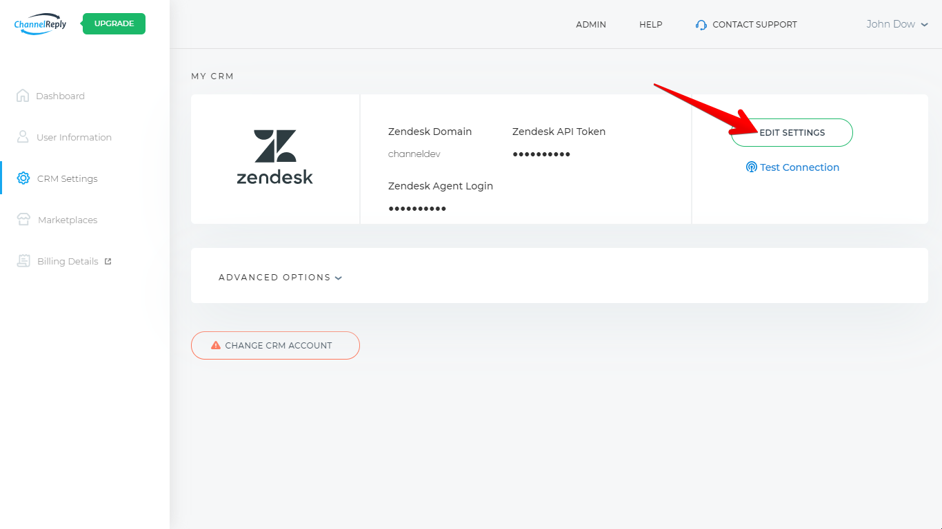Image resolution: width=942 pixels, height=529 pixels.
Task: Select the Marketplaces storefront icon
Action: pos(24,220)
